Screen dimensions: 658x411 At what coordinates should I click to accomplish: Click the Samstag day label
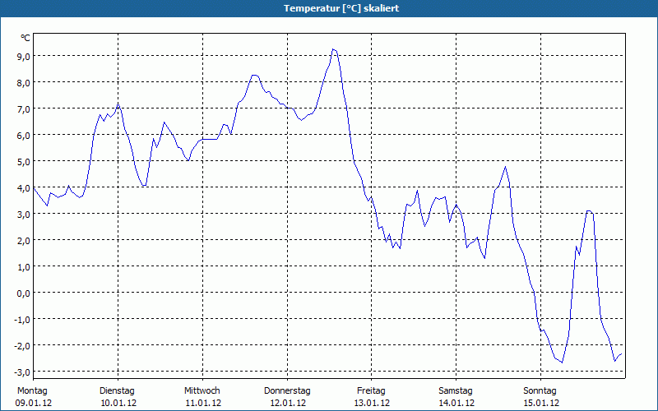pyautogui.click(x=456, y=391)
